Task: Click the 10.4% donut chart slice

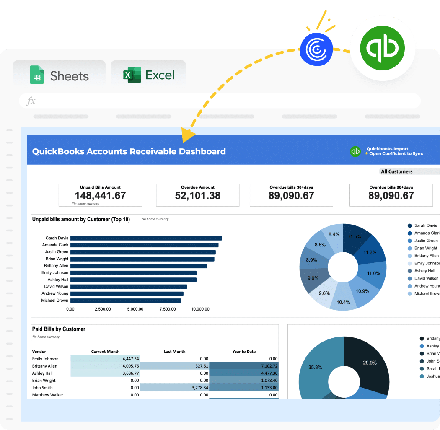Action: (x=343, y=298)
